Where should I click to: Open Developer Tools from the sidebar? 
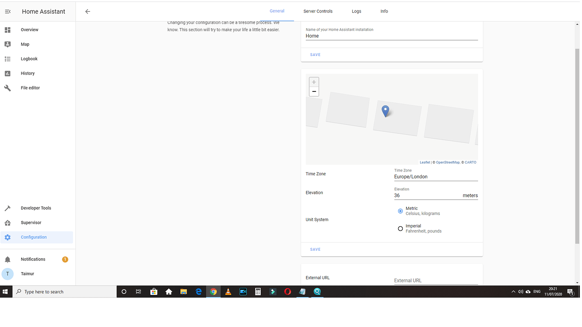[x=35, y=208]
